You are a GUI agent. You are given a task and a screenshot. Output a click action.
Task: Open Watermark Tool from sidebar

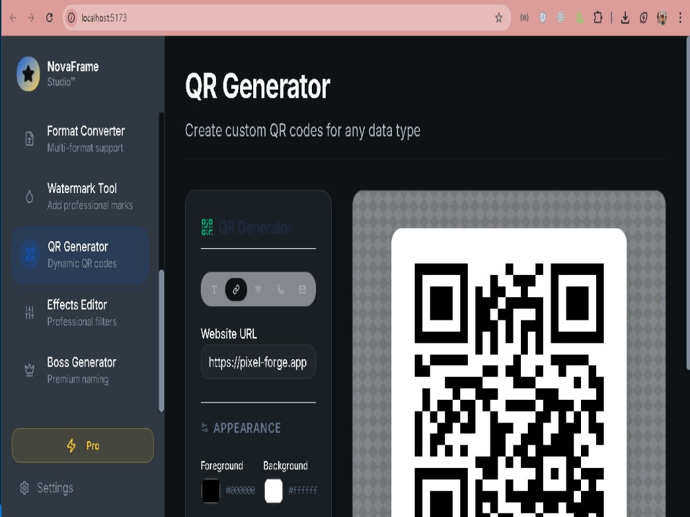coord(81,196)
